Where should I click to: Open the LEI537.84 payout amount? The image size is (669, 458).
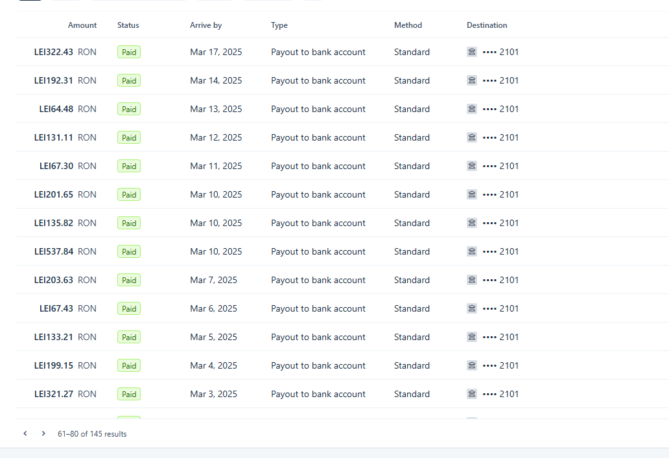point(54,251)
